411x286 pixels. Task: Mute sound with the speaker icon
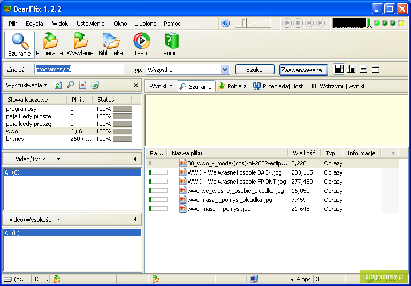(225, 23)
